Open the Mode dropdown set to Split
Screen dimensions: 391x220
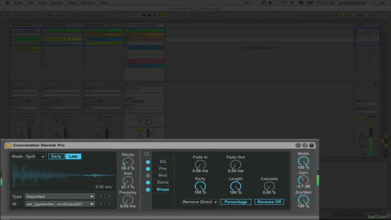coord(35,156)
